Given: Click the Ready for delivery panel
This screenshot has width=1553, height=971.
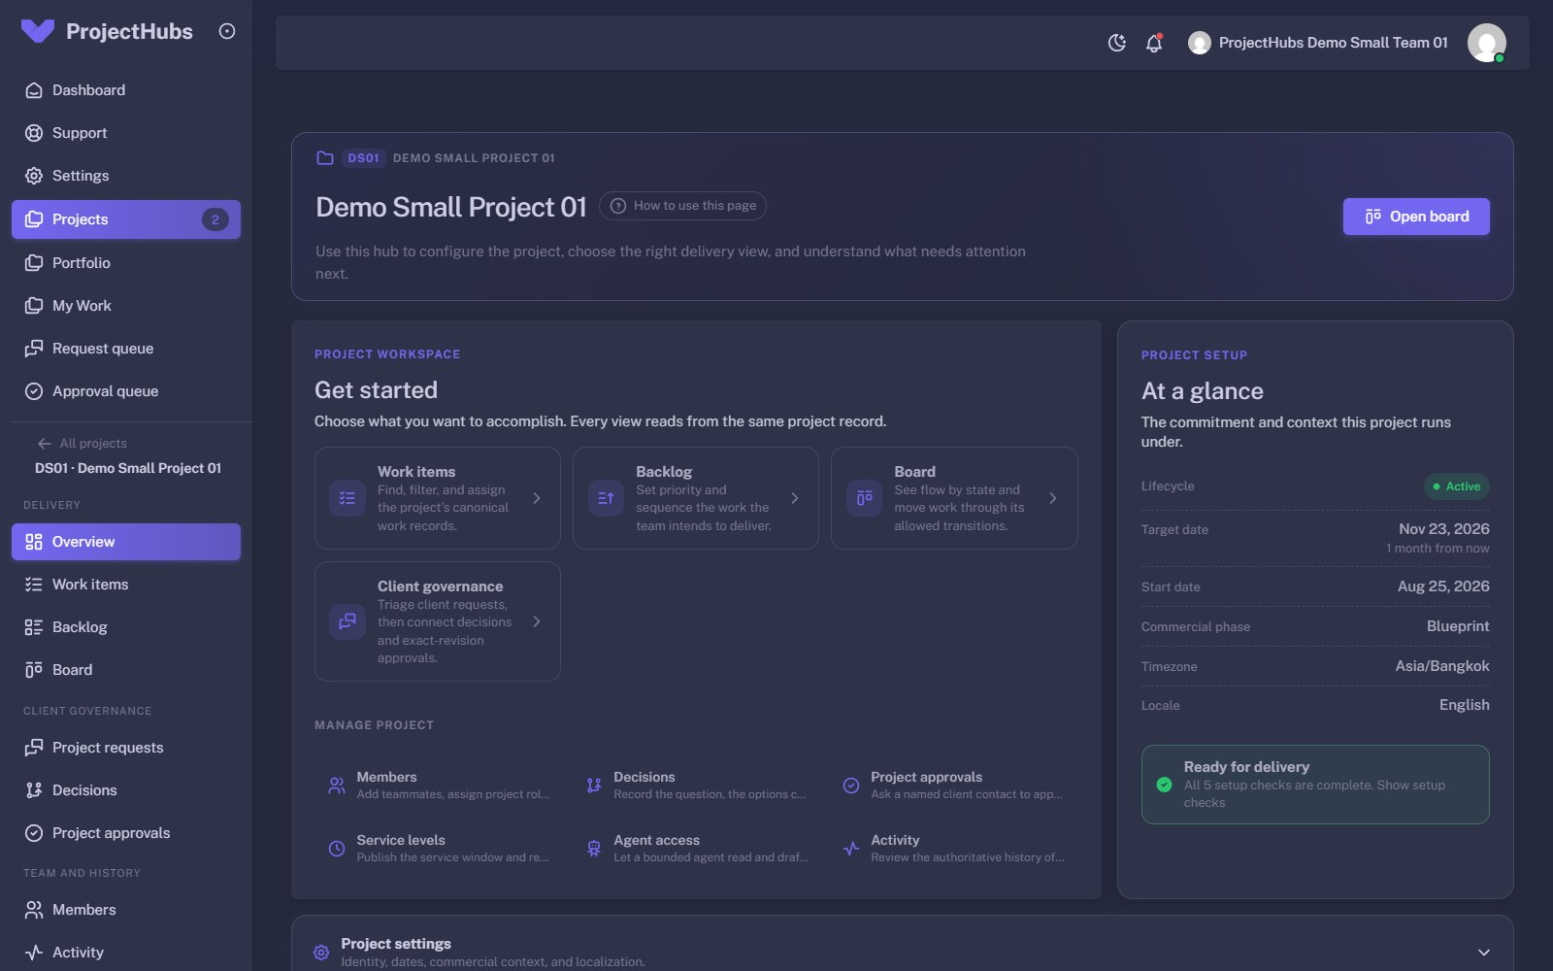Looking at the screenshot, I should 1315,785.
